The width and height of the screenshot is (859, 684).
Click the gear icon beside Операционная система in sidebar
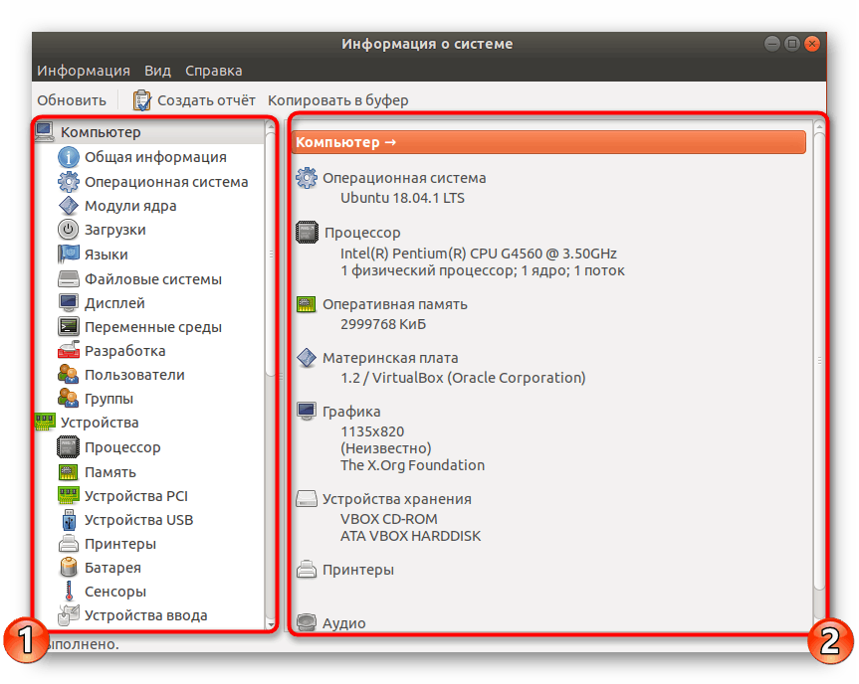[69, 182]
